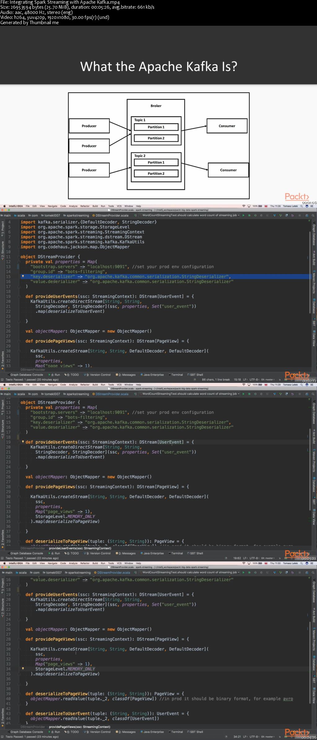Image resolution: width=317 pixels, height=740 pixels.
Task: Click green Run icon in 11:28 IDE frame
Action: [x=243, y=215]
